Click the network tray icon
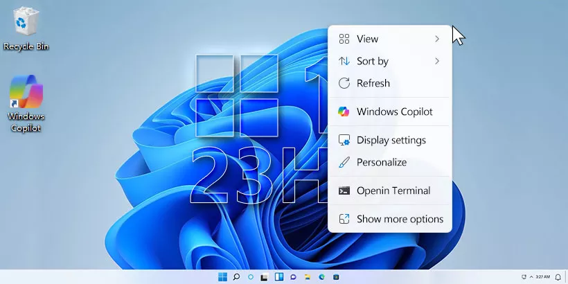 coord(524,277)
